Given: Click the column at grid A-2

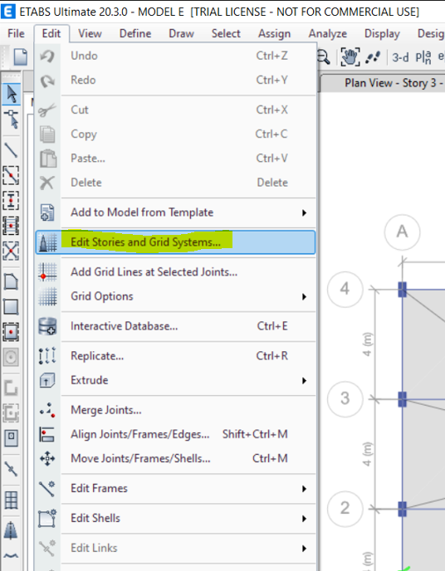Looking at the screenshot, I should tap(402, 509).
